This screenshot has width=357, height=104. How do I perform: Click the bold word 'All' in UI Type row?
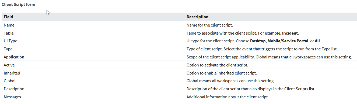[317, 41]
